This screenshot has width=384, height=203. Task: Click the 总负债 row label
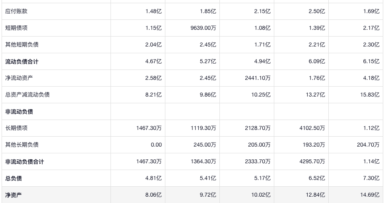point(14,178)
